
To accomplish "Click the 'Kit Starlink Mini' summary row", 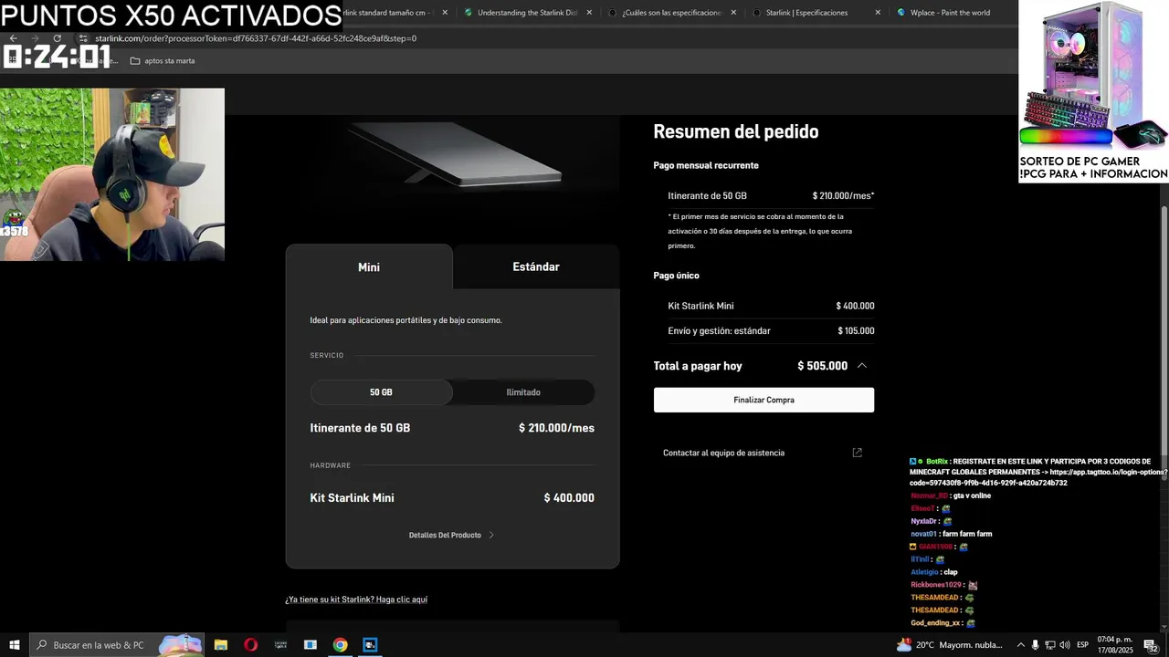I will point(771,306).
